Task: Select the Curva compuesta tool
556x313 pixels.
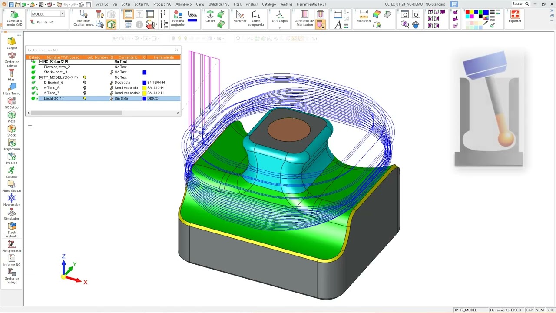Action: point(256,19)
